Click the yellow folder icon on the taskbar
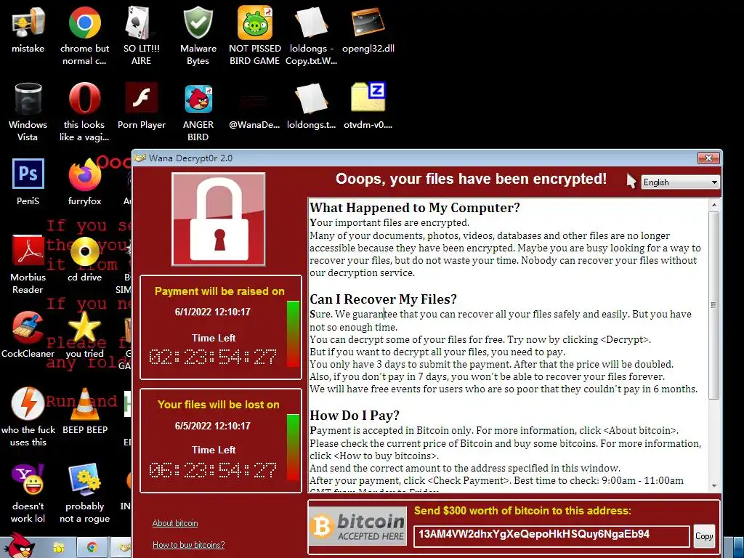This screenshot has height=558, width=744. 59,548
